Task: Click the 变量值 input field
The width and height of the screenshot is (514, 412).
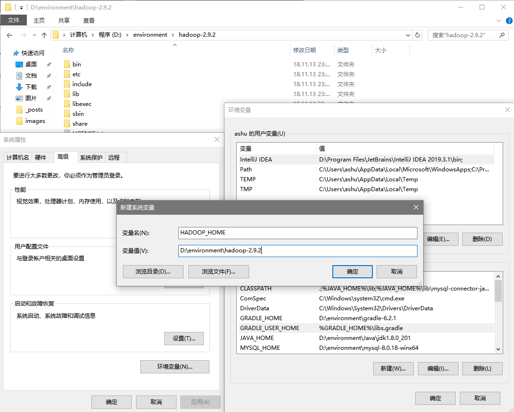Action: (297, 251)
